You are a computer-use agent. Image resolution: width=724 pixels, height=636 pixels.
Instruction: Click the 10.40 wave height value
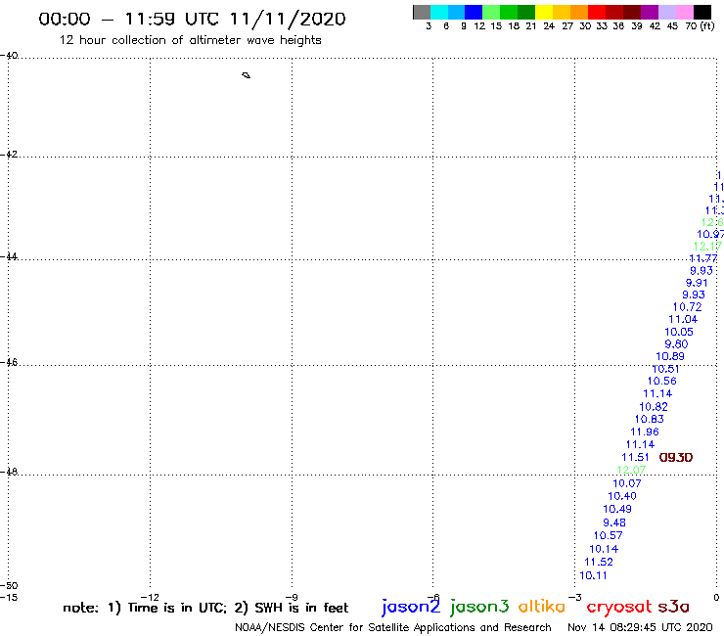[x=622, y=496]
